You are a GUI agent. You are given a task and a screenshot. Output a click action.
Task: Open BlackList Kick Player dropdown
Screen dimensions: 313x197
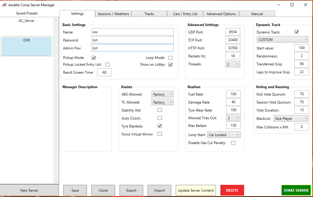[x=291, y=119]
